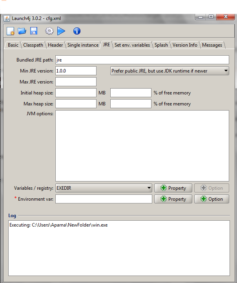Focus the Environment var field

104,199
